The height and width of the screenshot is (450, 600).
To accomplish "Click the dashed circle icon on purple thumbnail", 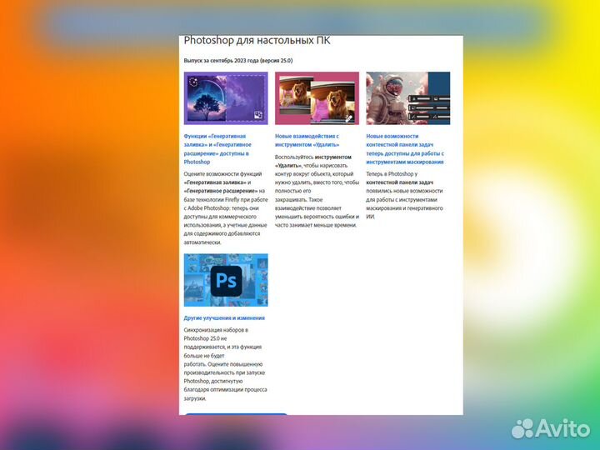I will pos(193,81).
